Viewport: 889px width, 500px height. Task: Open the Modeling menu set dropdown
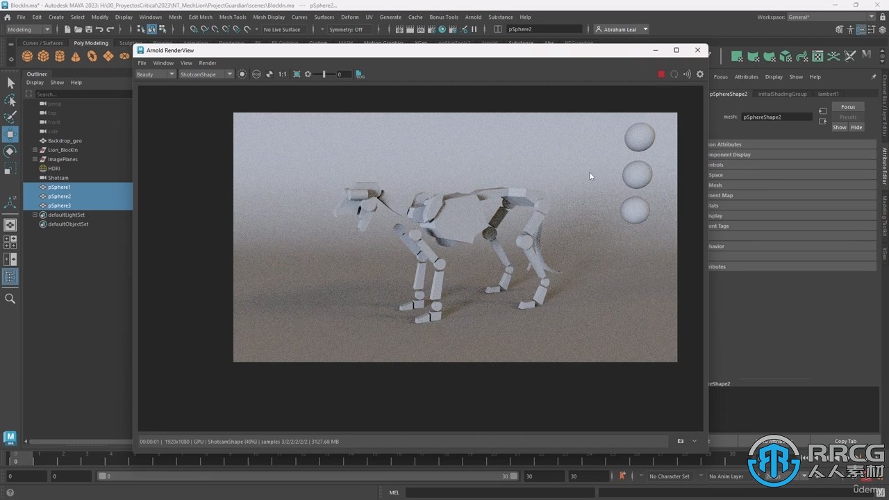28,29
